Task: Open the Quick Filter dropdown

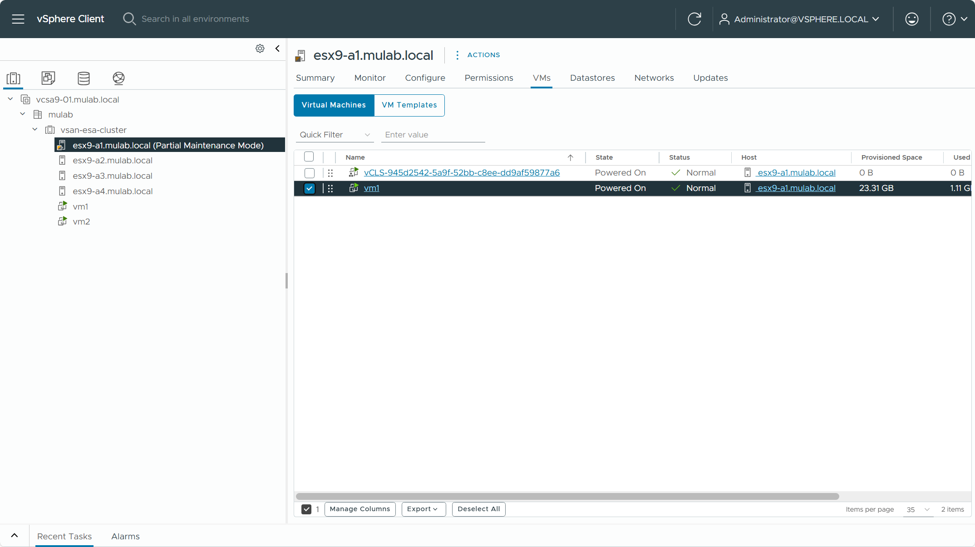Action: tap(335, 135)
